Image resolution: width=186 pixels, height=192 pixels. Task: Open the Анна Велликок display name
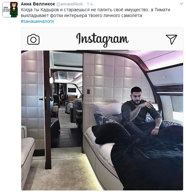38,4
